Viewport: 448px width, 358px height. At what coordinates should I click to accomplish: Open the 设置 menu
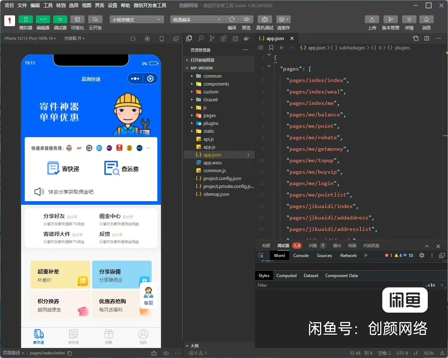[113, 5]
